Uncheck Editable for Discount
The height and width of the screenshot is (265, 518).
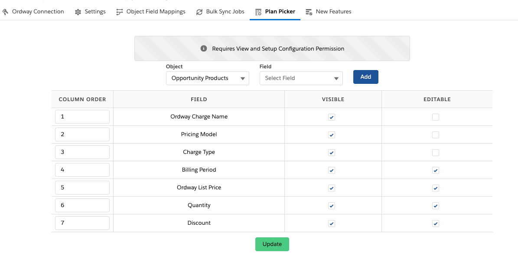pos(436,224)
